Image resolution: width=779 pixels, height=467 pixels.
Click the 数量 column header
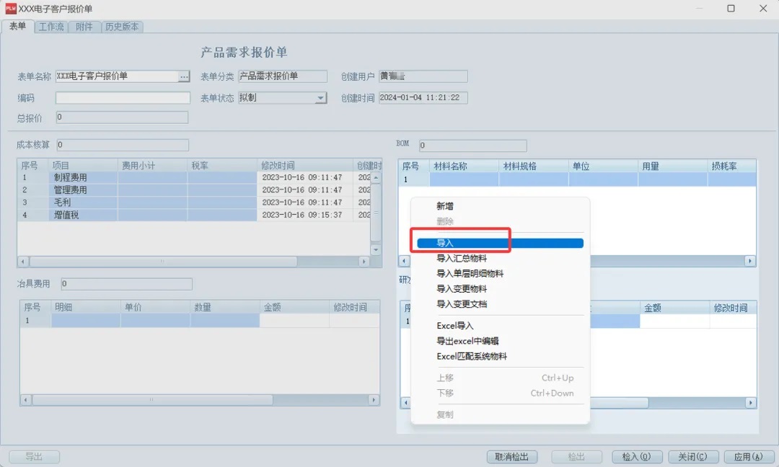224,307
